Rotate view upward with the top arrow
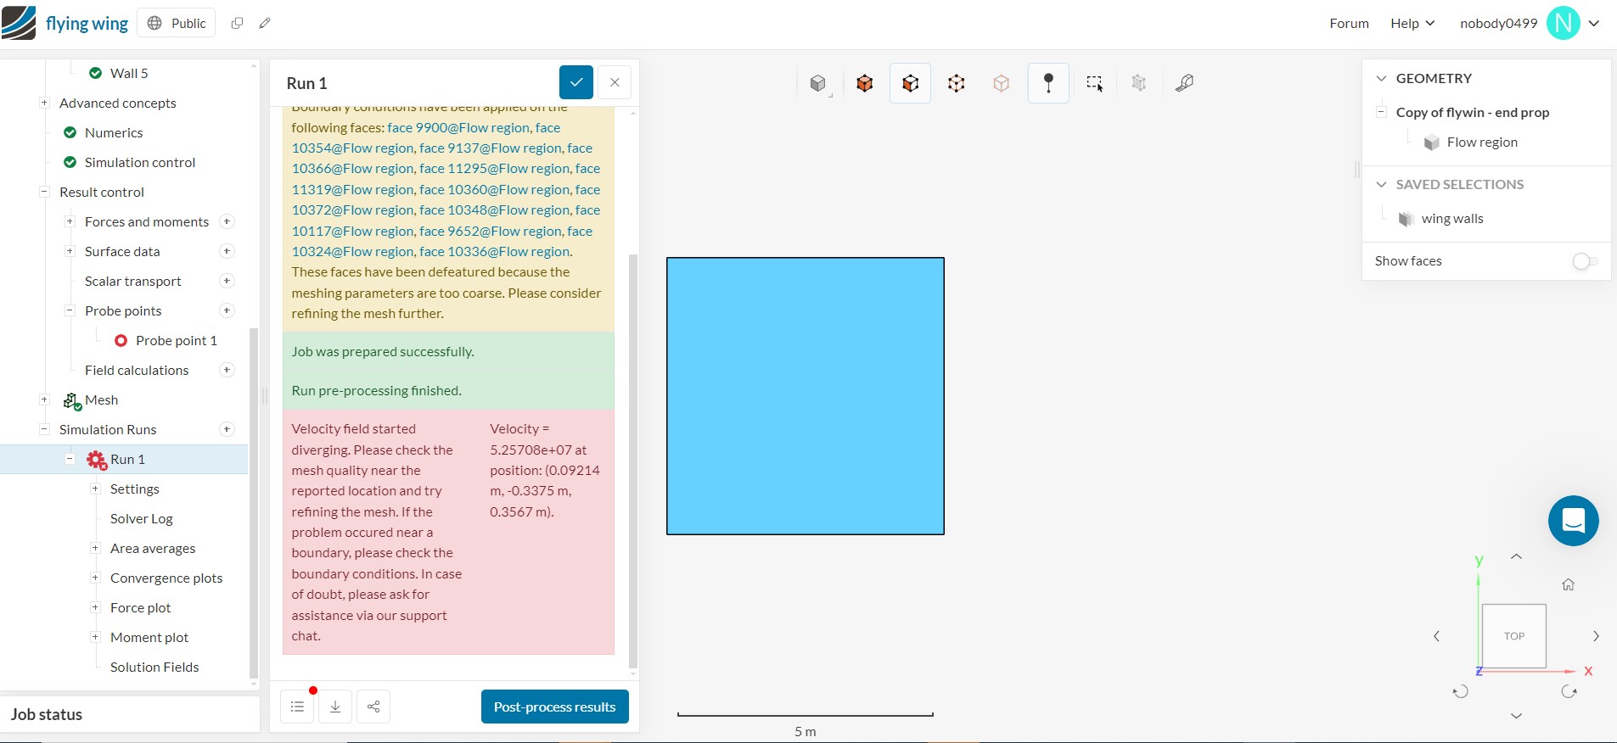This screenshot has height=743, width=1617. [x=1516, y=556]
